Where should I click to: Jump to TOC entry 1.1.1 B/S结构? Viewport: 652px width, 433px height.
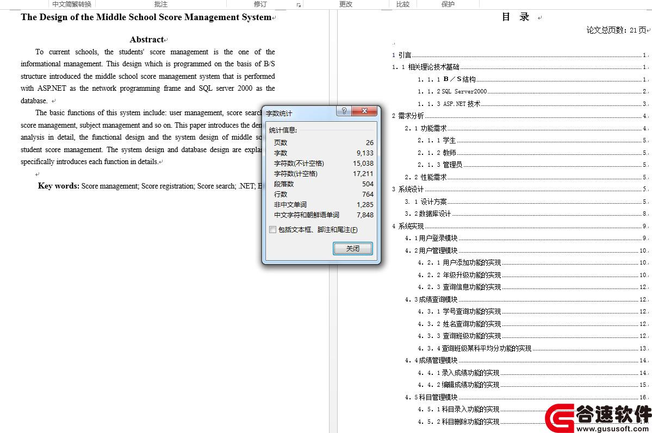(533, 79)
